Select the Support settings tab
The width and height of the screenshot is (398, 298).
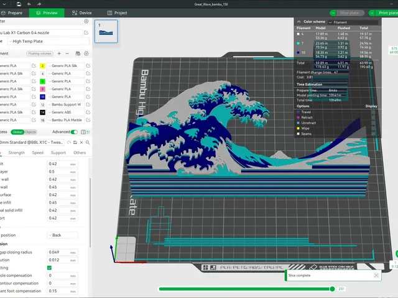click(x=58, y=153)
